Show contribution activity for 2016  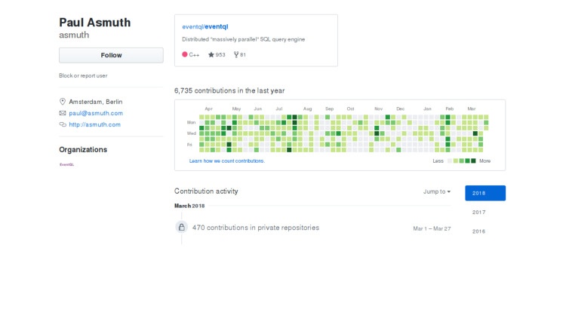click(478, 231)
